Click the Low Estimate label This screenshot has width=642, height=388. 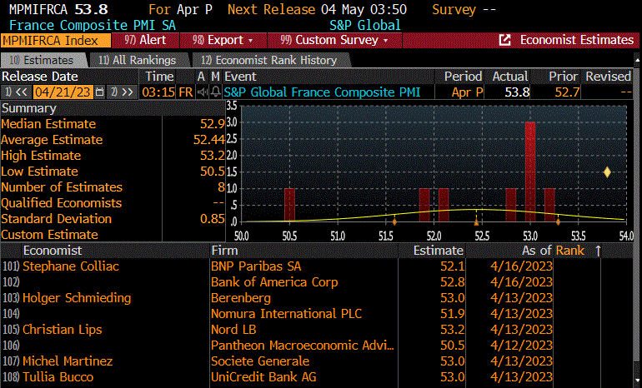pos(39,172)
